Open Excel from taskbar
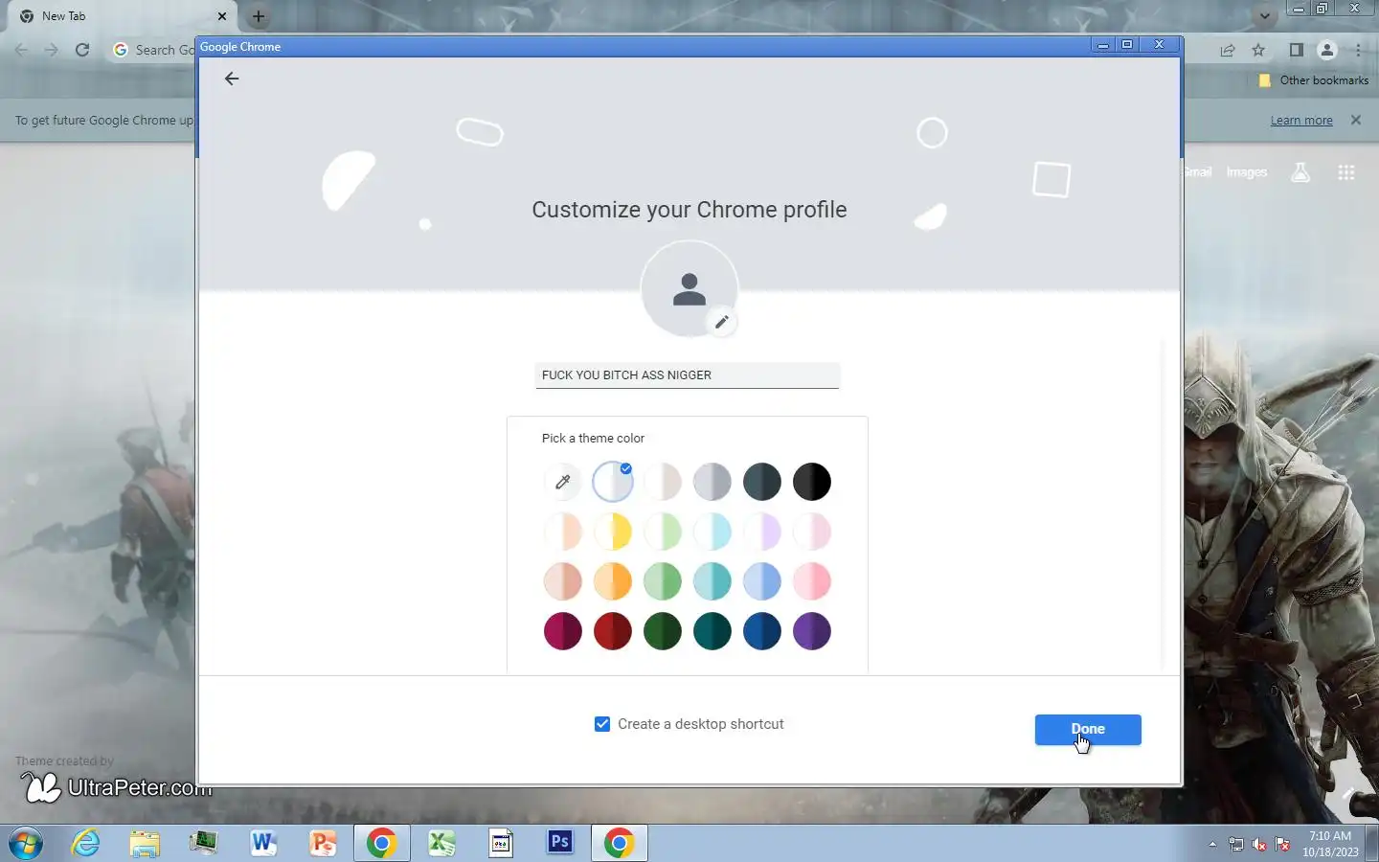 [x=441, y=844]
